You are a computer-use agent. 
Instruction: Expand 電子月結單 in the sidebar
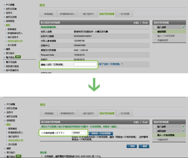coord(11,62)
